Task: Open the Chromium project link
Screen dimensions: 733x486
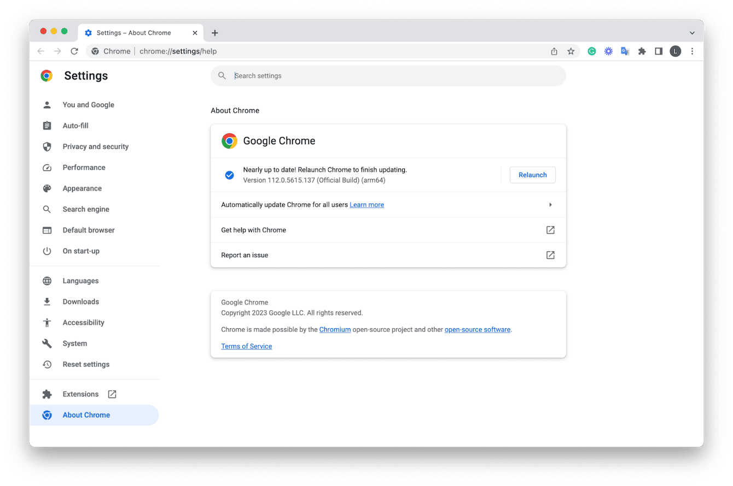Action: (335, 329)
